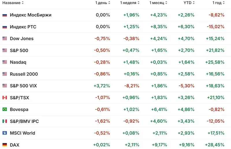This screenshot has width=231, height=149.
Task: Click the Canadian flag beside S&P/TSX
Action: pyautogui.click(x=5, y=98)
